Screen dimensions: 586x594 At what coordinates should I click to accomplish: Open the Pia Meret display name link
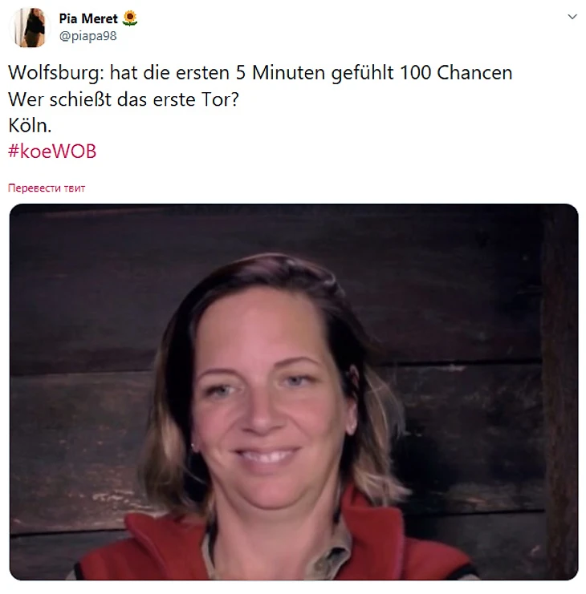tap(88, 18)
